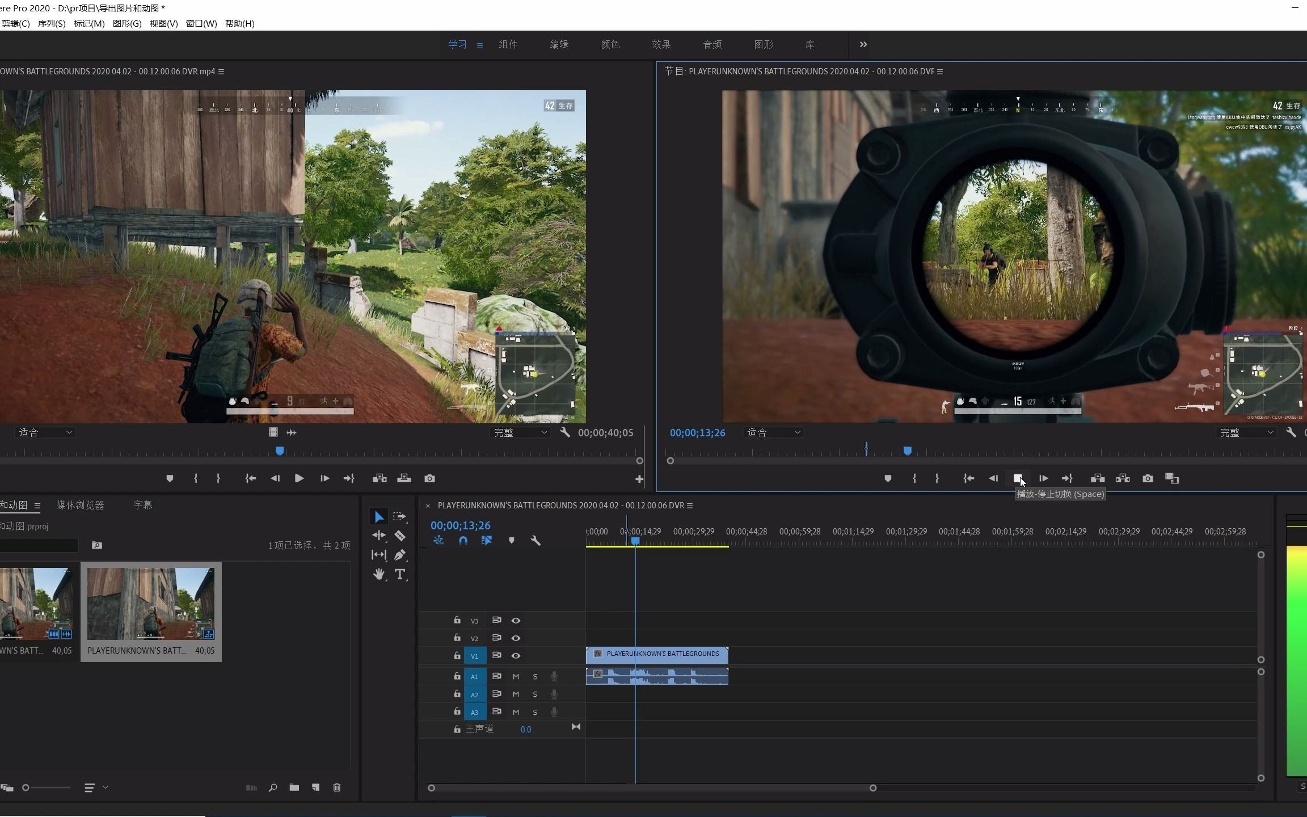The width and height of the screenshot is (1307, 817).
Task: Export frame from Program monitor camera icon
Action: pyautogui.click(x=1148, y=478)
